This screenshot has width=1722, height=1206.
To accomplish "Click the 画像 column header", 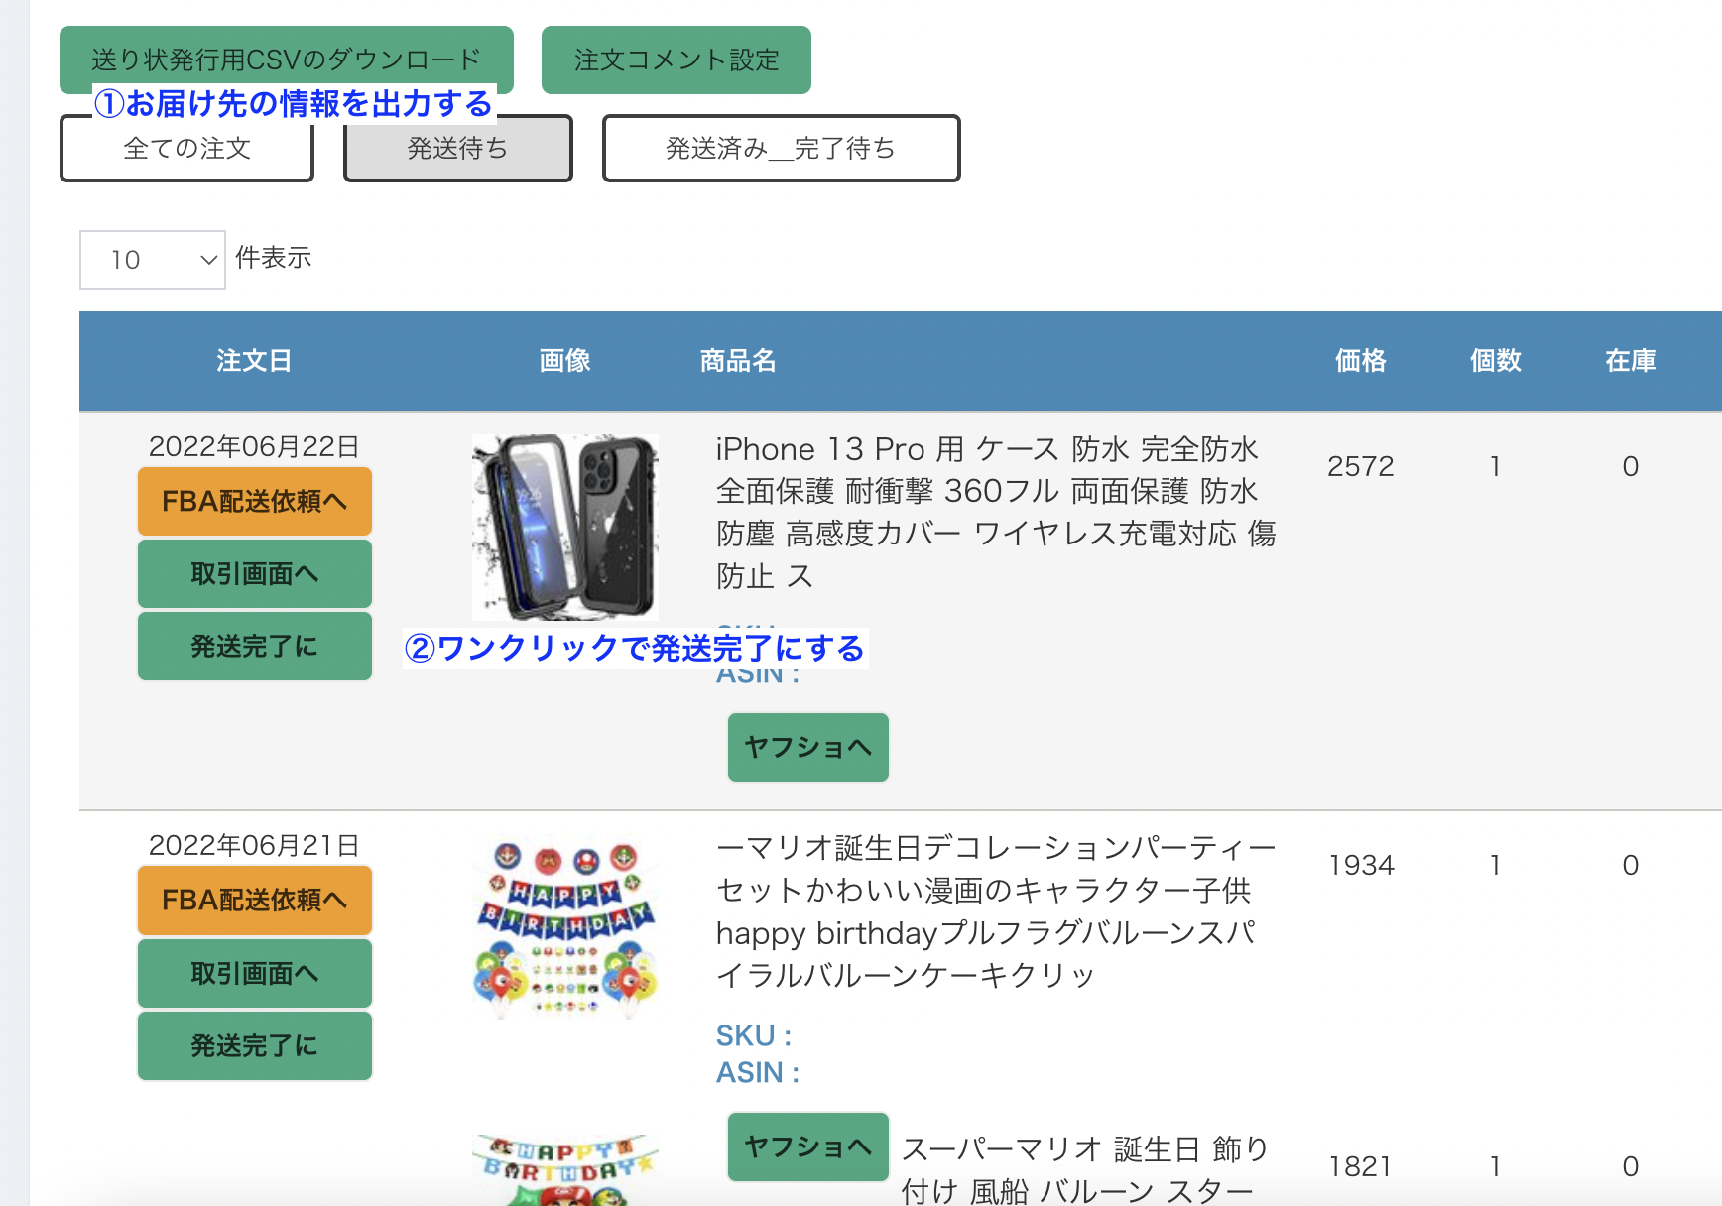I will 564,360.
